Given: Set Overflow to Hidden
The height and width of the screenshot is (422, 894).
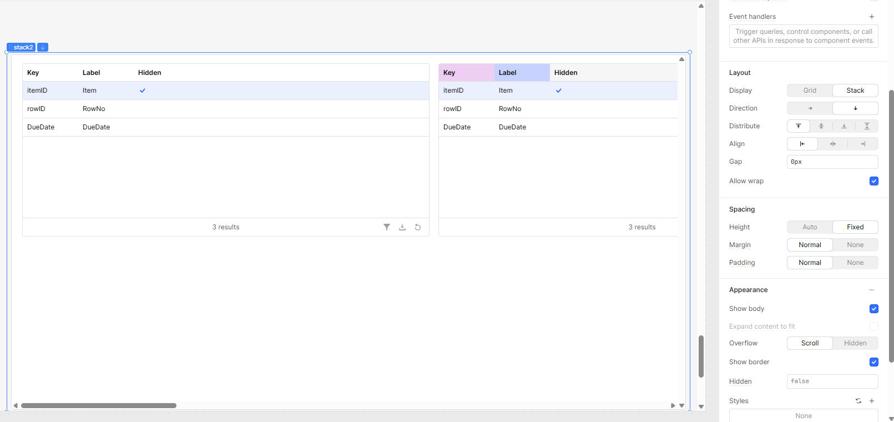Looking at the screenshot, I should pos(855,343).
